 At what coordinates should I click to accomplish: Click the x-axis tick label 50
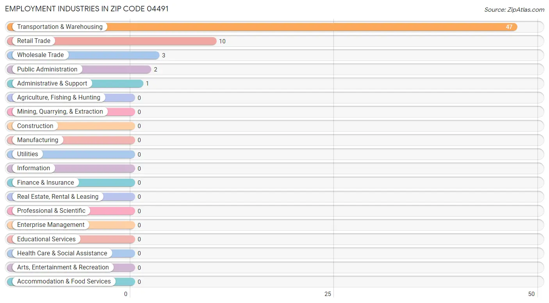tap(531, 294)
